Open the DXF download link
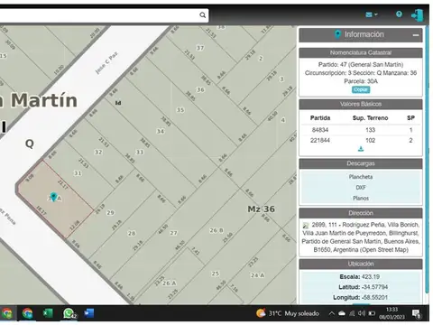Image resolution: width=433 pixels, height=325 pixels. (x=361, y=188)
